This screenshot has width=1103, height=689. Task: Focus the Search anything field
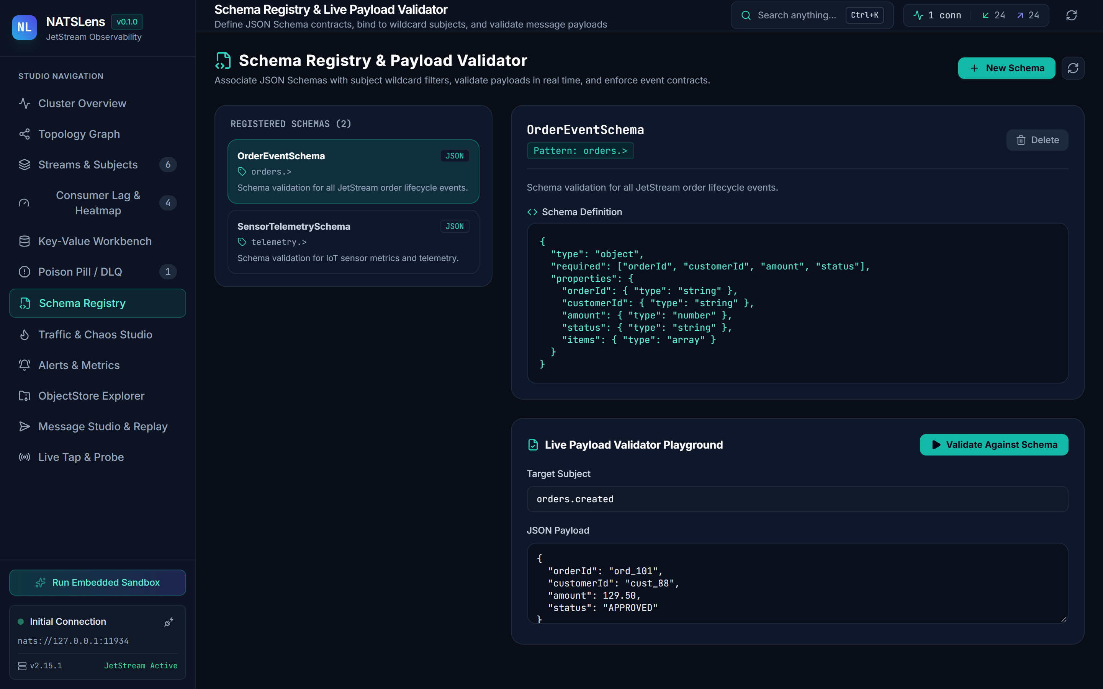tap(812, 15)
